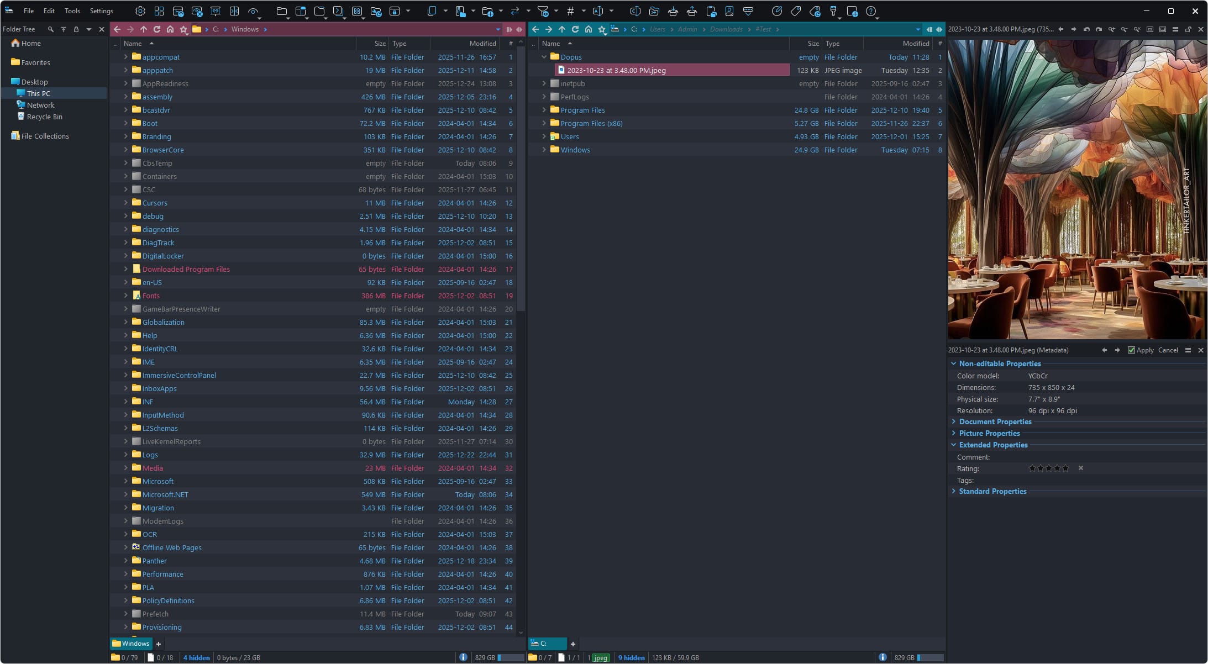Click the Help question mark toolbar icon
The height and width of the screenshot is (664, 1208).
[871, 11]
